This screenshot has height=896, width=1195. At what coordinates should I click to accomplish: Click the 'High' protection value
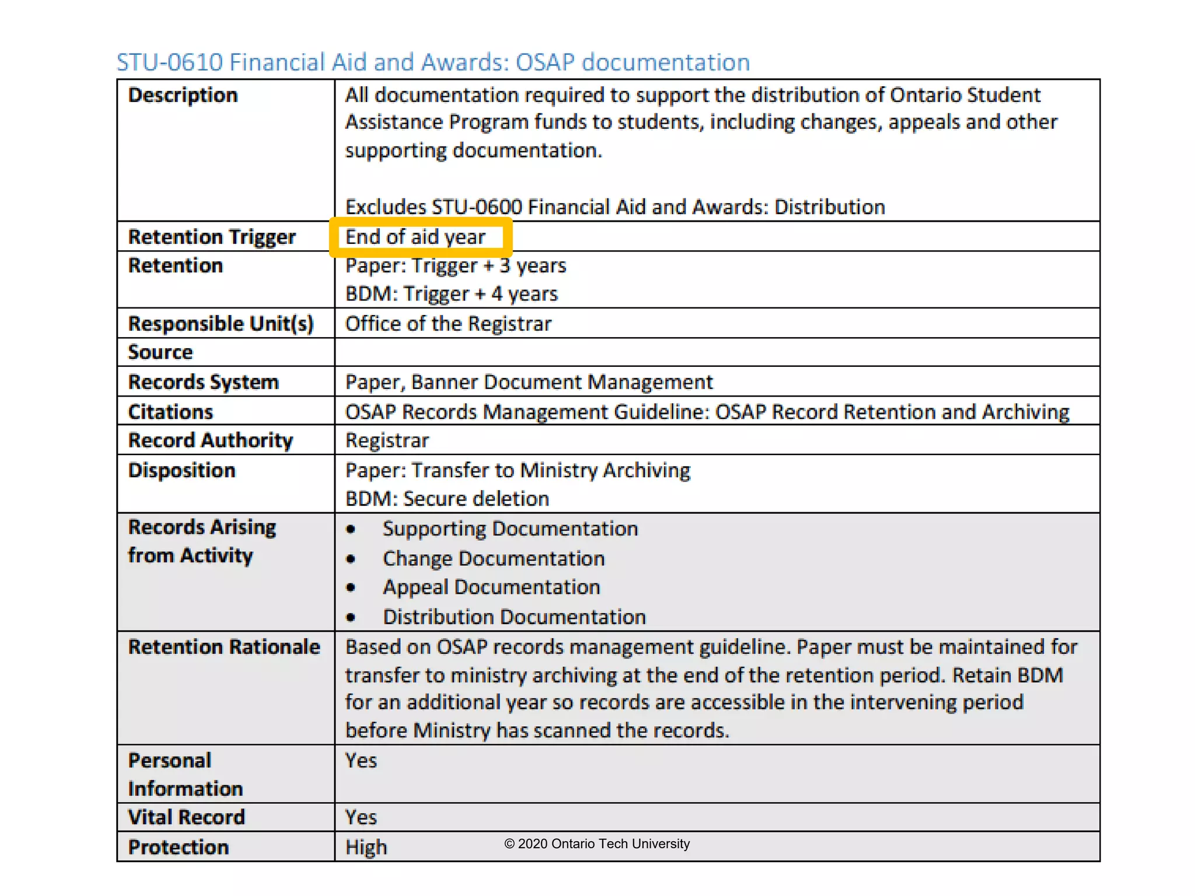366,847
